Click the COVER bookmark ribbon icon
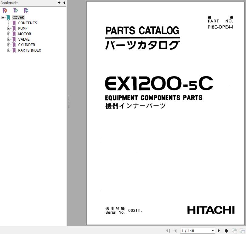The image size is (246, 234). coord(8,18)
